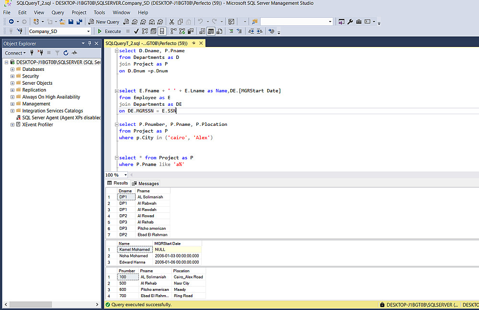Open the Company_SD database dropdown

tap(88, 32)
